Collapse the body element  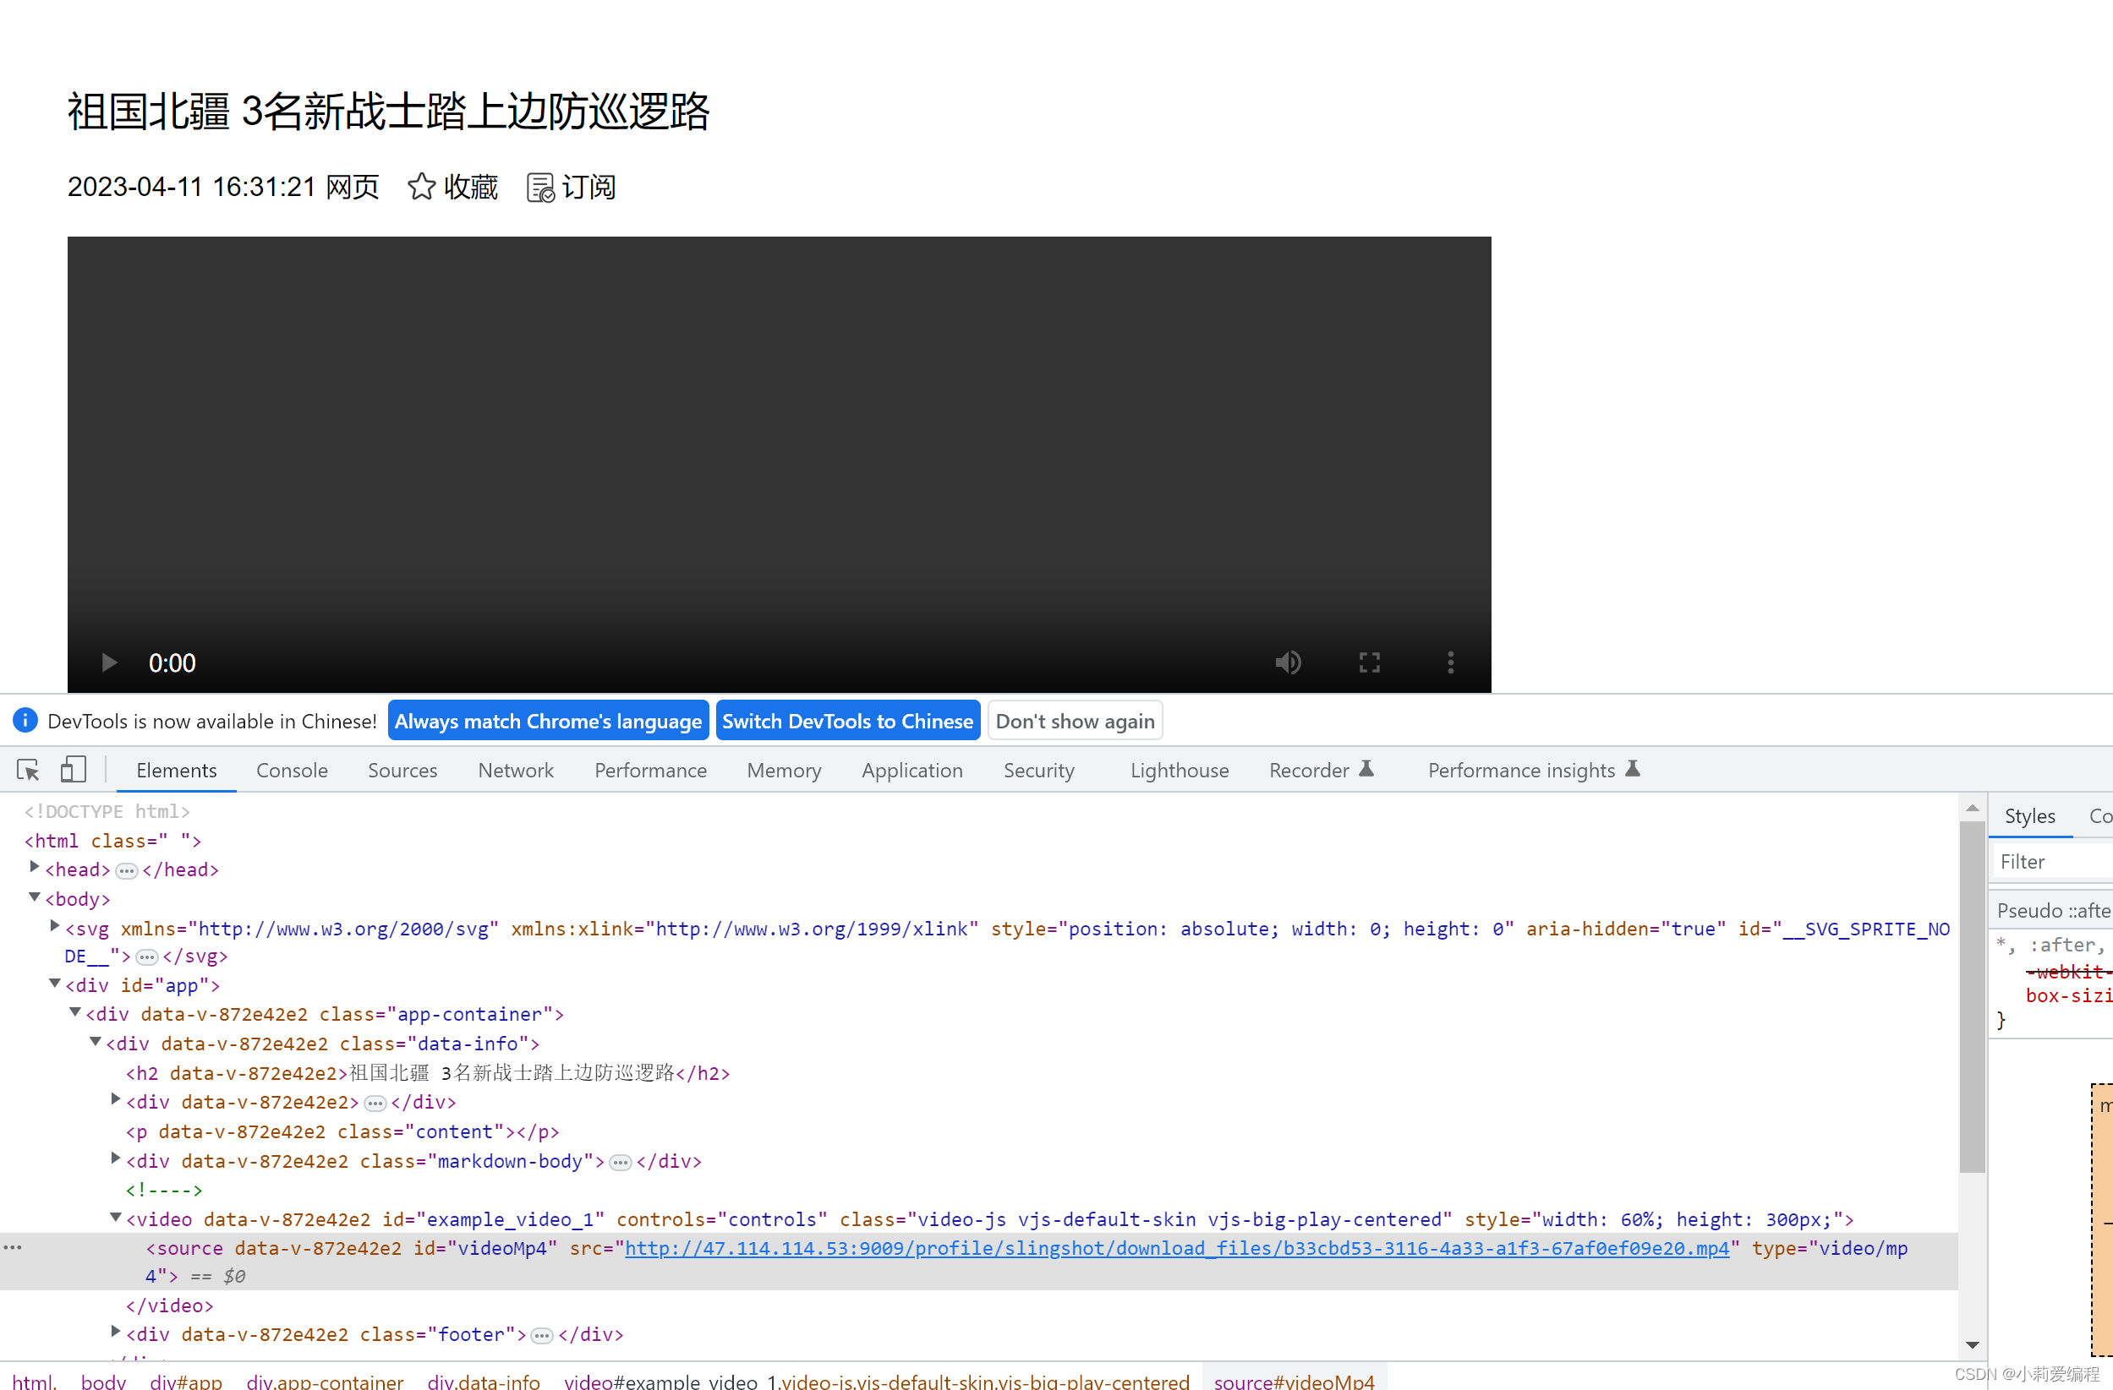point(35,897)
